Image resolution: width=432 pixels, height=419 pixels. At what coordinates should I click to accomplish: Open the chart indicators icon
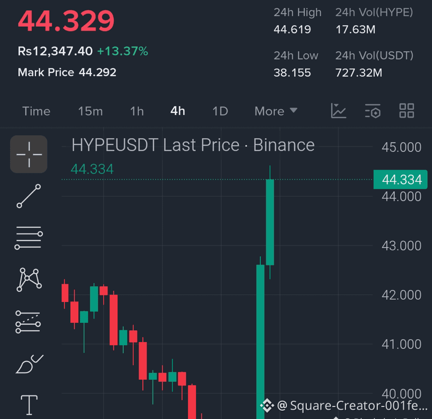[338, 111]
